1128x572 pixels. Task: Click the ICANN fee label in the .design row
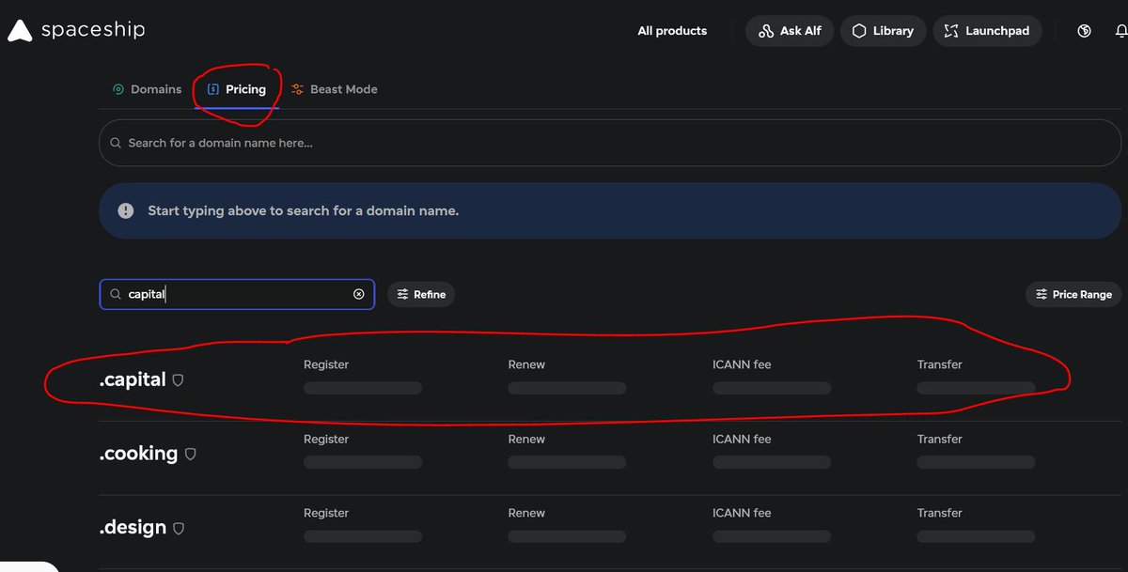coord(742,513)
